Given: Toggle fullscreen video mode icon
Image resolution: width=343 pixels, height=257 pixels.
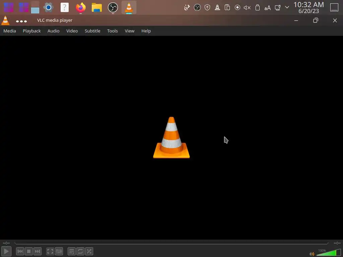Looking at the screenshot, I should [50, 251].
